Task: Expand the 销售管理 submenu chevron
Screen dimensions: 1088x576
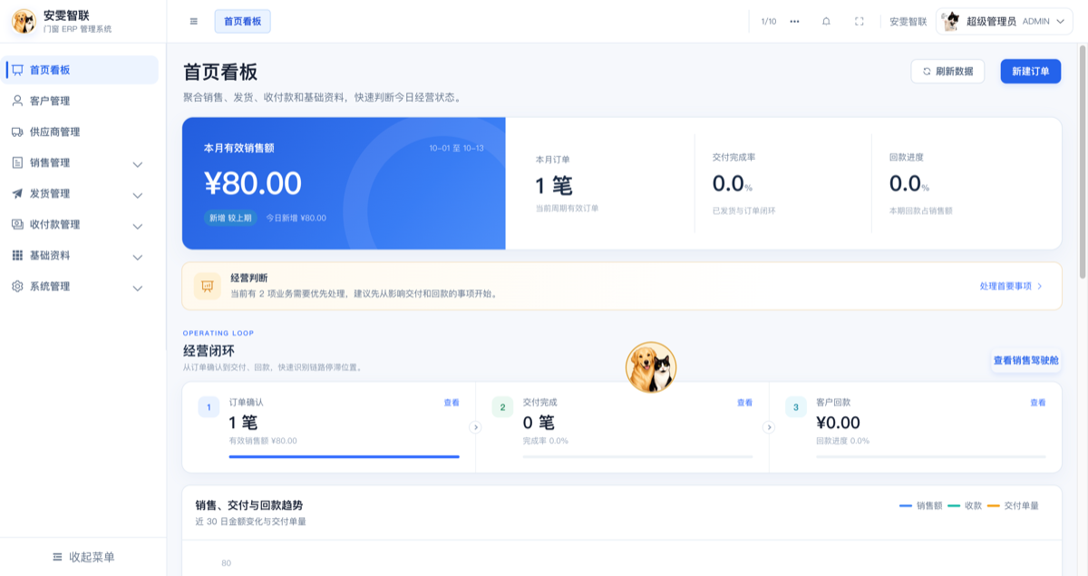Action: click(138, 164)
